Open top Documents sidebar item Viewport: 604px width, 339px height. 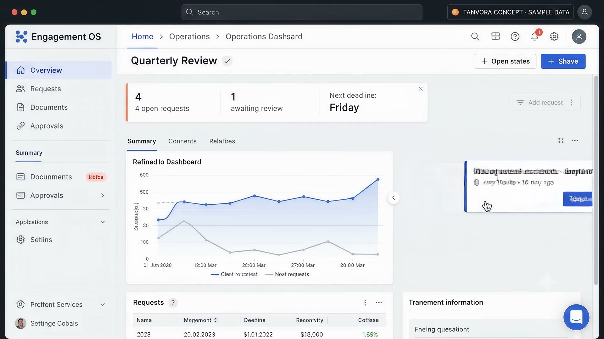click(x=59, y=107)
